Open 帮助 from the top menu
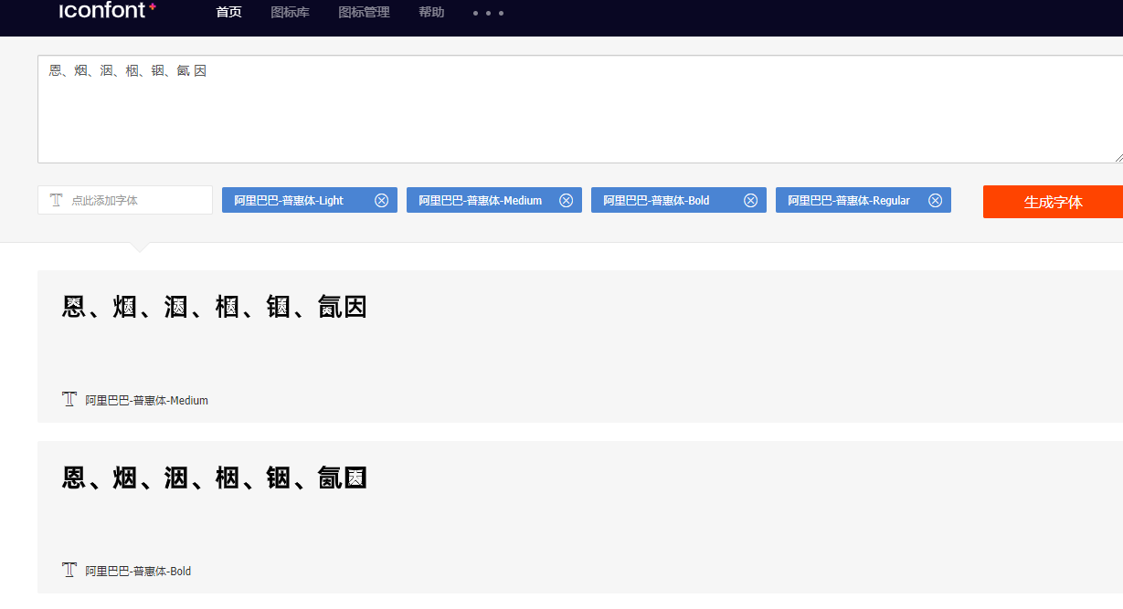The width and height of the screenshot is (1123, 609). pos(430,12)
